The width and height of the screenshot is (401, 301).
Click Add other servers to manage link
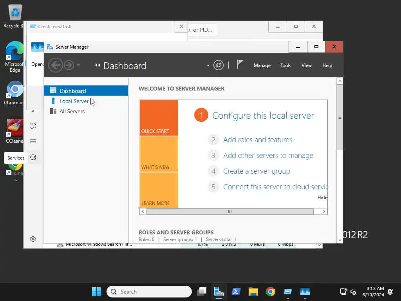coord(268,156)
